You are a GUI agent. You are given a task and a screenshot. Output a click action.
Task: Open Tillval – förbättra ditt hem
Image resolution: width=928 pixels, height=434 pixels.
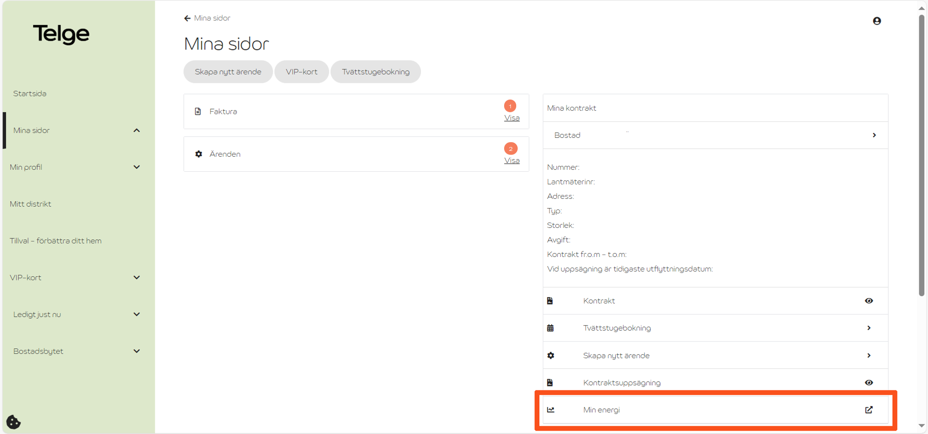(56, 240)
